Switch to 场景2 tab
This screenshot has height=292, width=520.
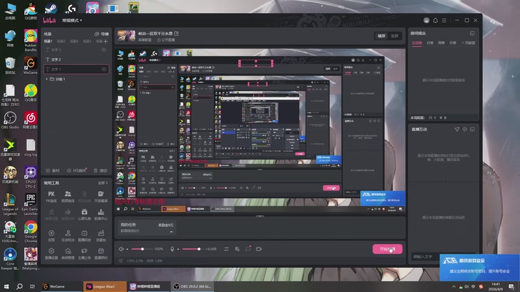(61, 42)
